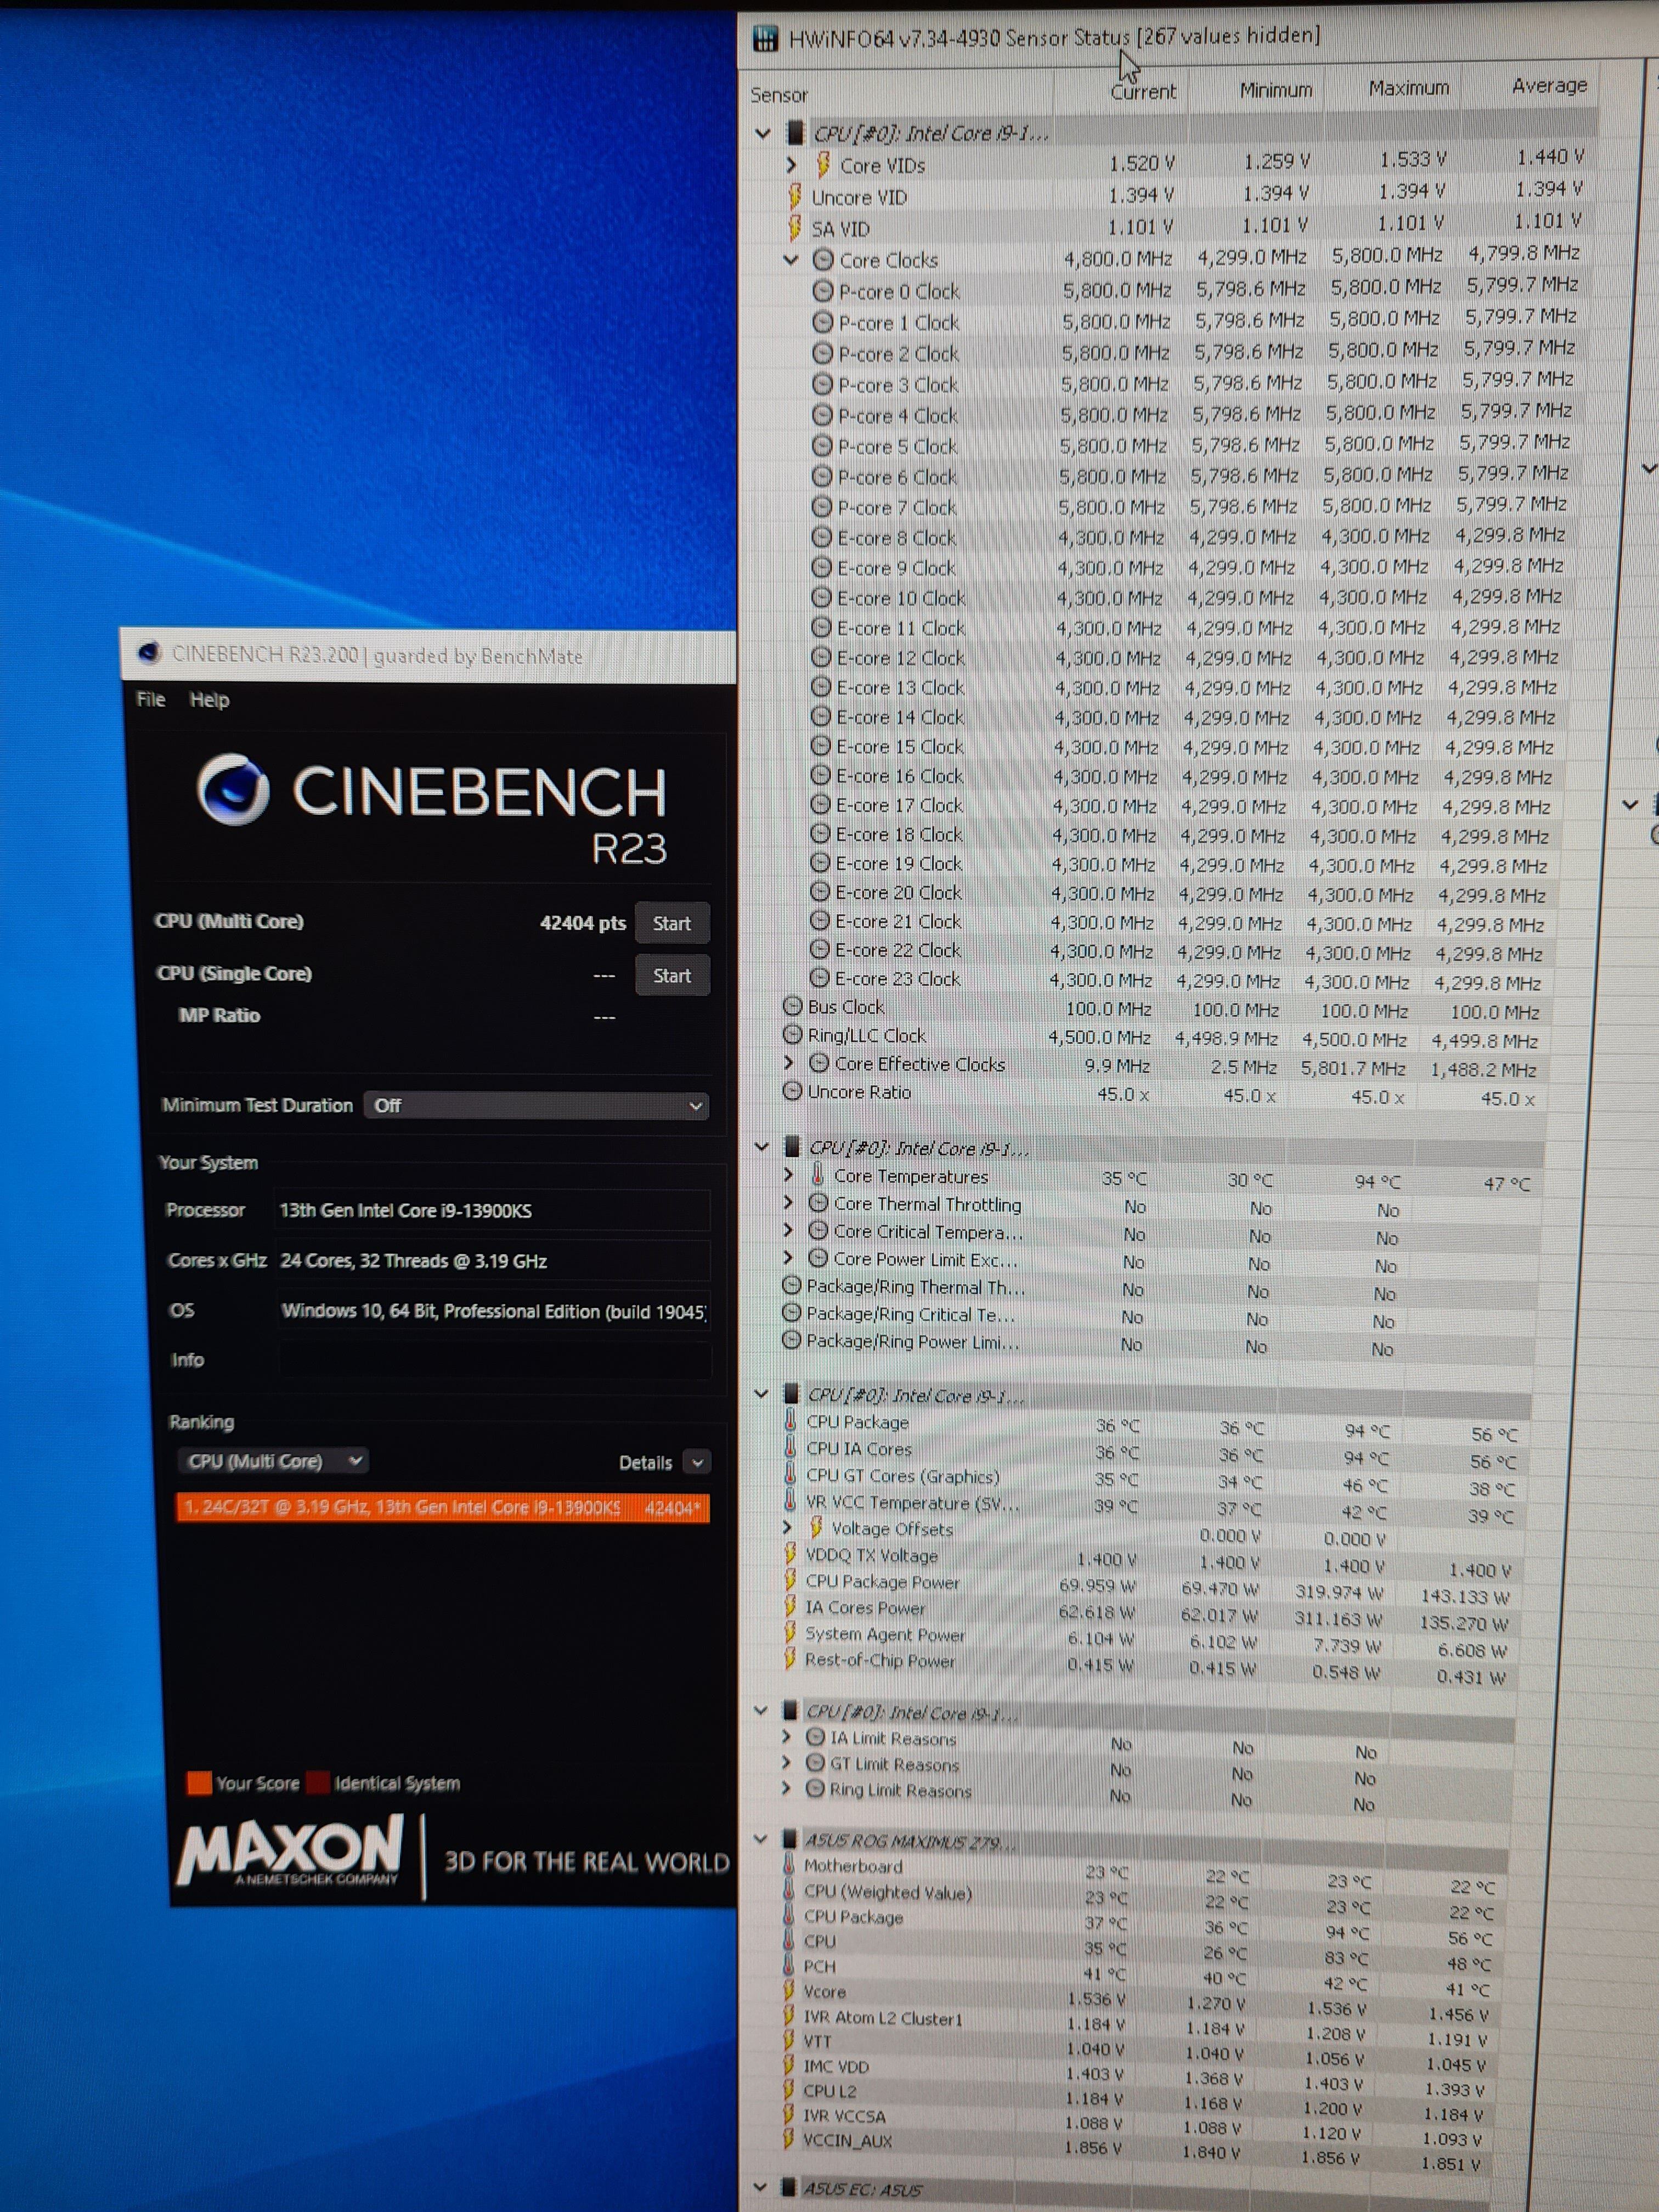Expand the Ring Limit Reasons row
The width and height of the screenshot is (1659, 2212).
787,1788
